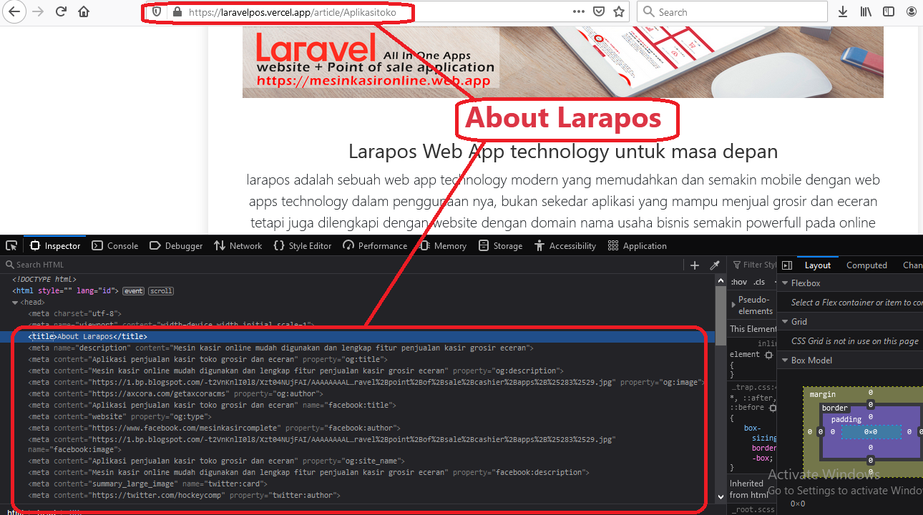Click the browser forward arrow
This screenshot has width=923, height=515.
point(38,11)
